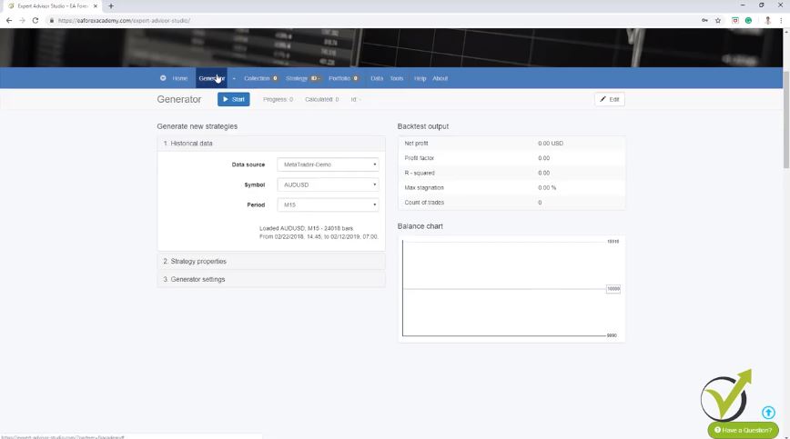Image resolution: width=790 pixels, height=439 pixels.
Task: Collapse the Historical data section
Action: [271, 144]
